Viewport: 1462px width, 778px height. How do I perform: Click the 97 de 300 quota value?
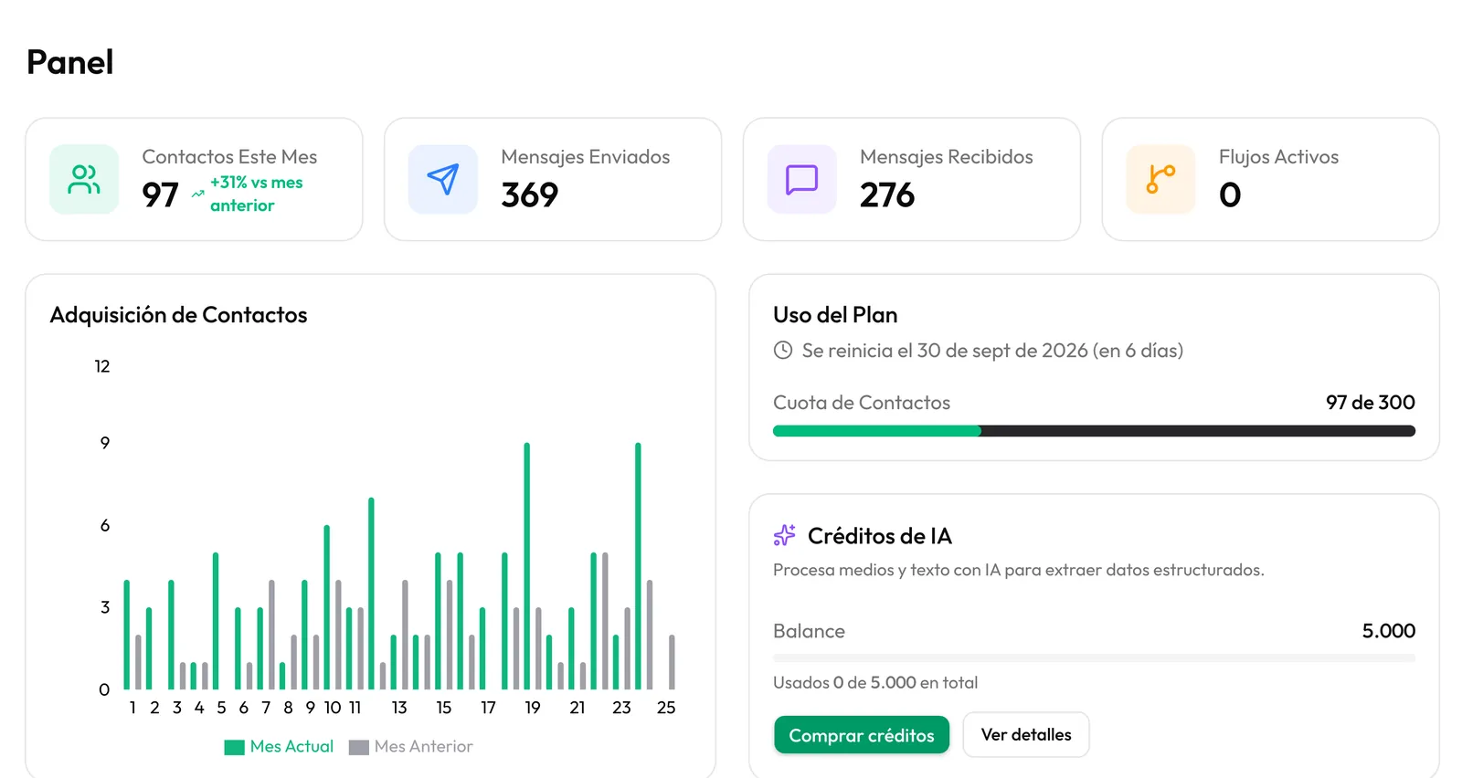point(1371,403)
